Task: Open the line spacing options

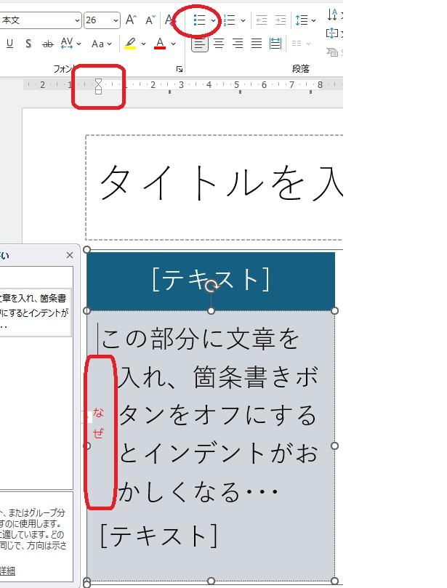Action: pyautogui.click(x=306, y=20)
